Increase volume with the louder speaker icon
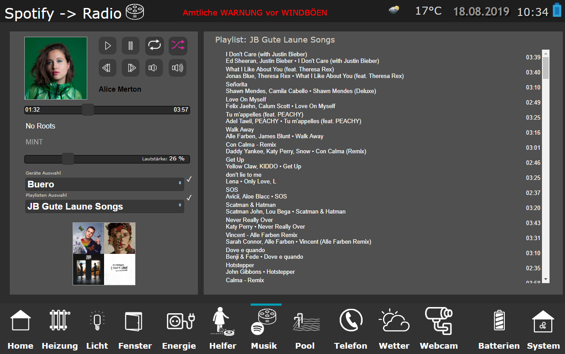The height and width of the screenshot is (354, 565). [177, 68]
